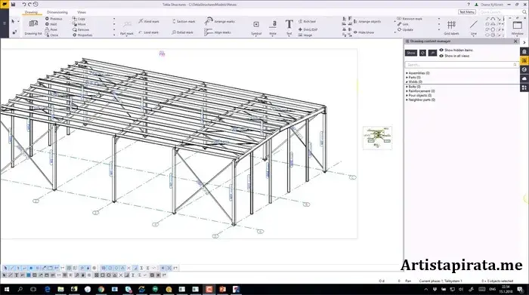Save the model with disk icon
The height and width of the screenshot is (295, 529).
click(x=13, y=5)
